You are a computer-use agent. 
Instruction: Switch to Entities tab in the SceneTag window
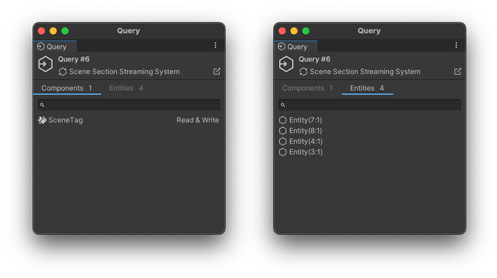click(126, 88)
